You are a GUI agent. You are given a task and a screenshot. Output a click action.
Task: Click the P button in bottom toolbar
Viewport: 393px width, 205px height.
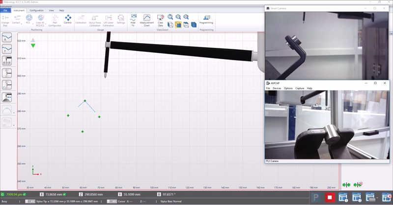pyautogui.click(x=317, y=198)
